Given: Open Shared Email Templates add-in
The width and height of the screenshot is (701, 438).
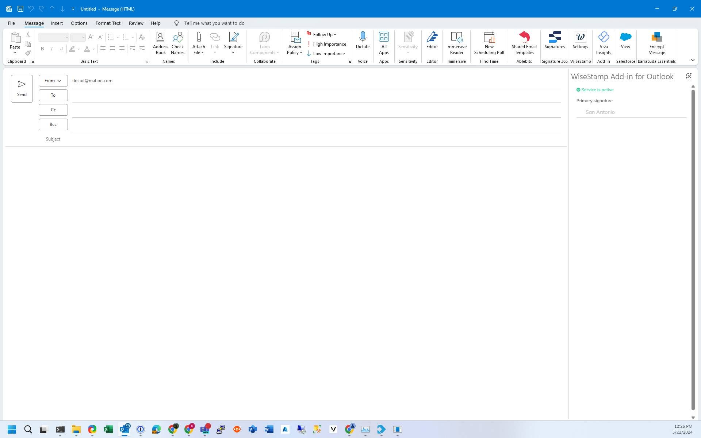Looking at the screenshot, I should click(524, 43).
